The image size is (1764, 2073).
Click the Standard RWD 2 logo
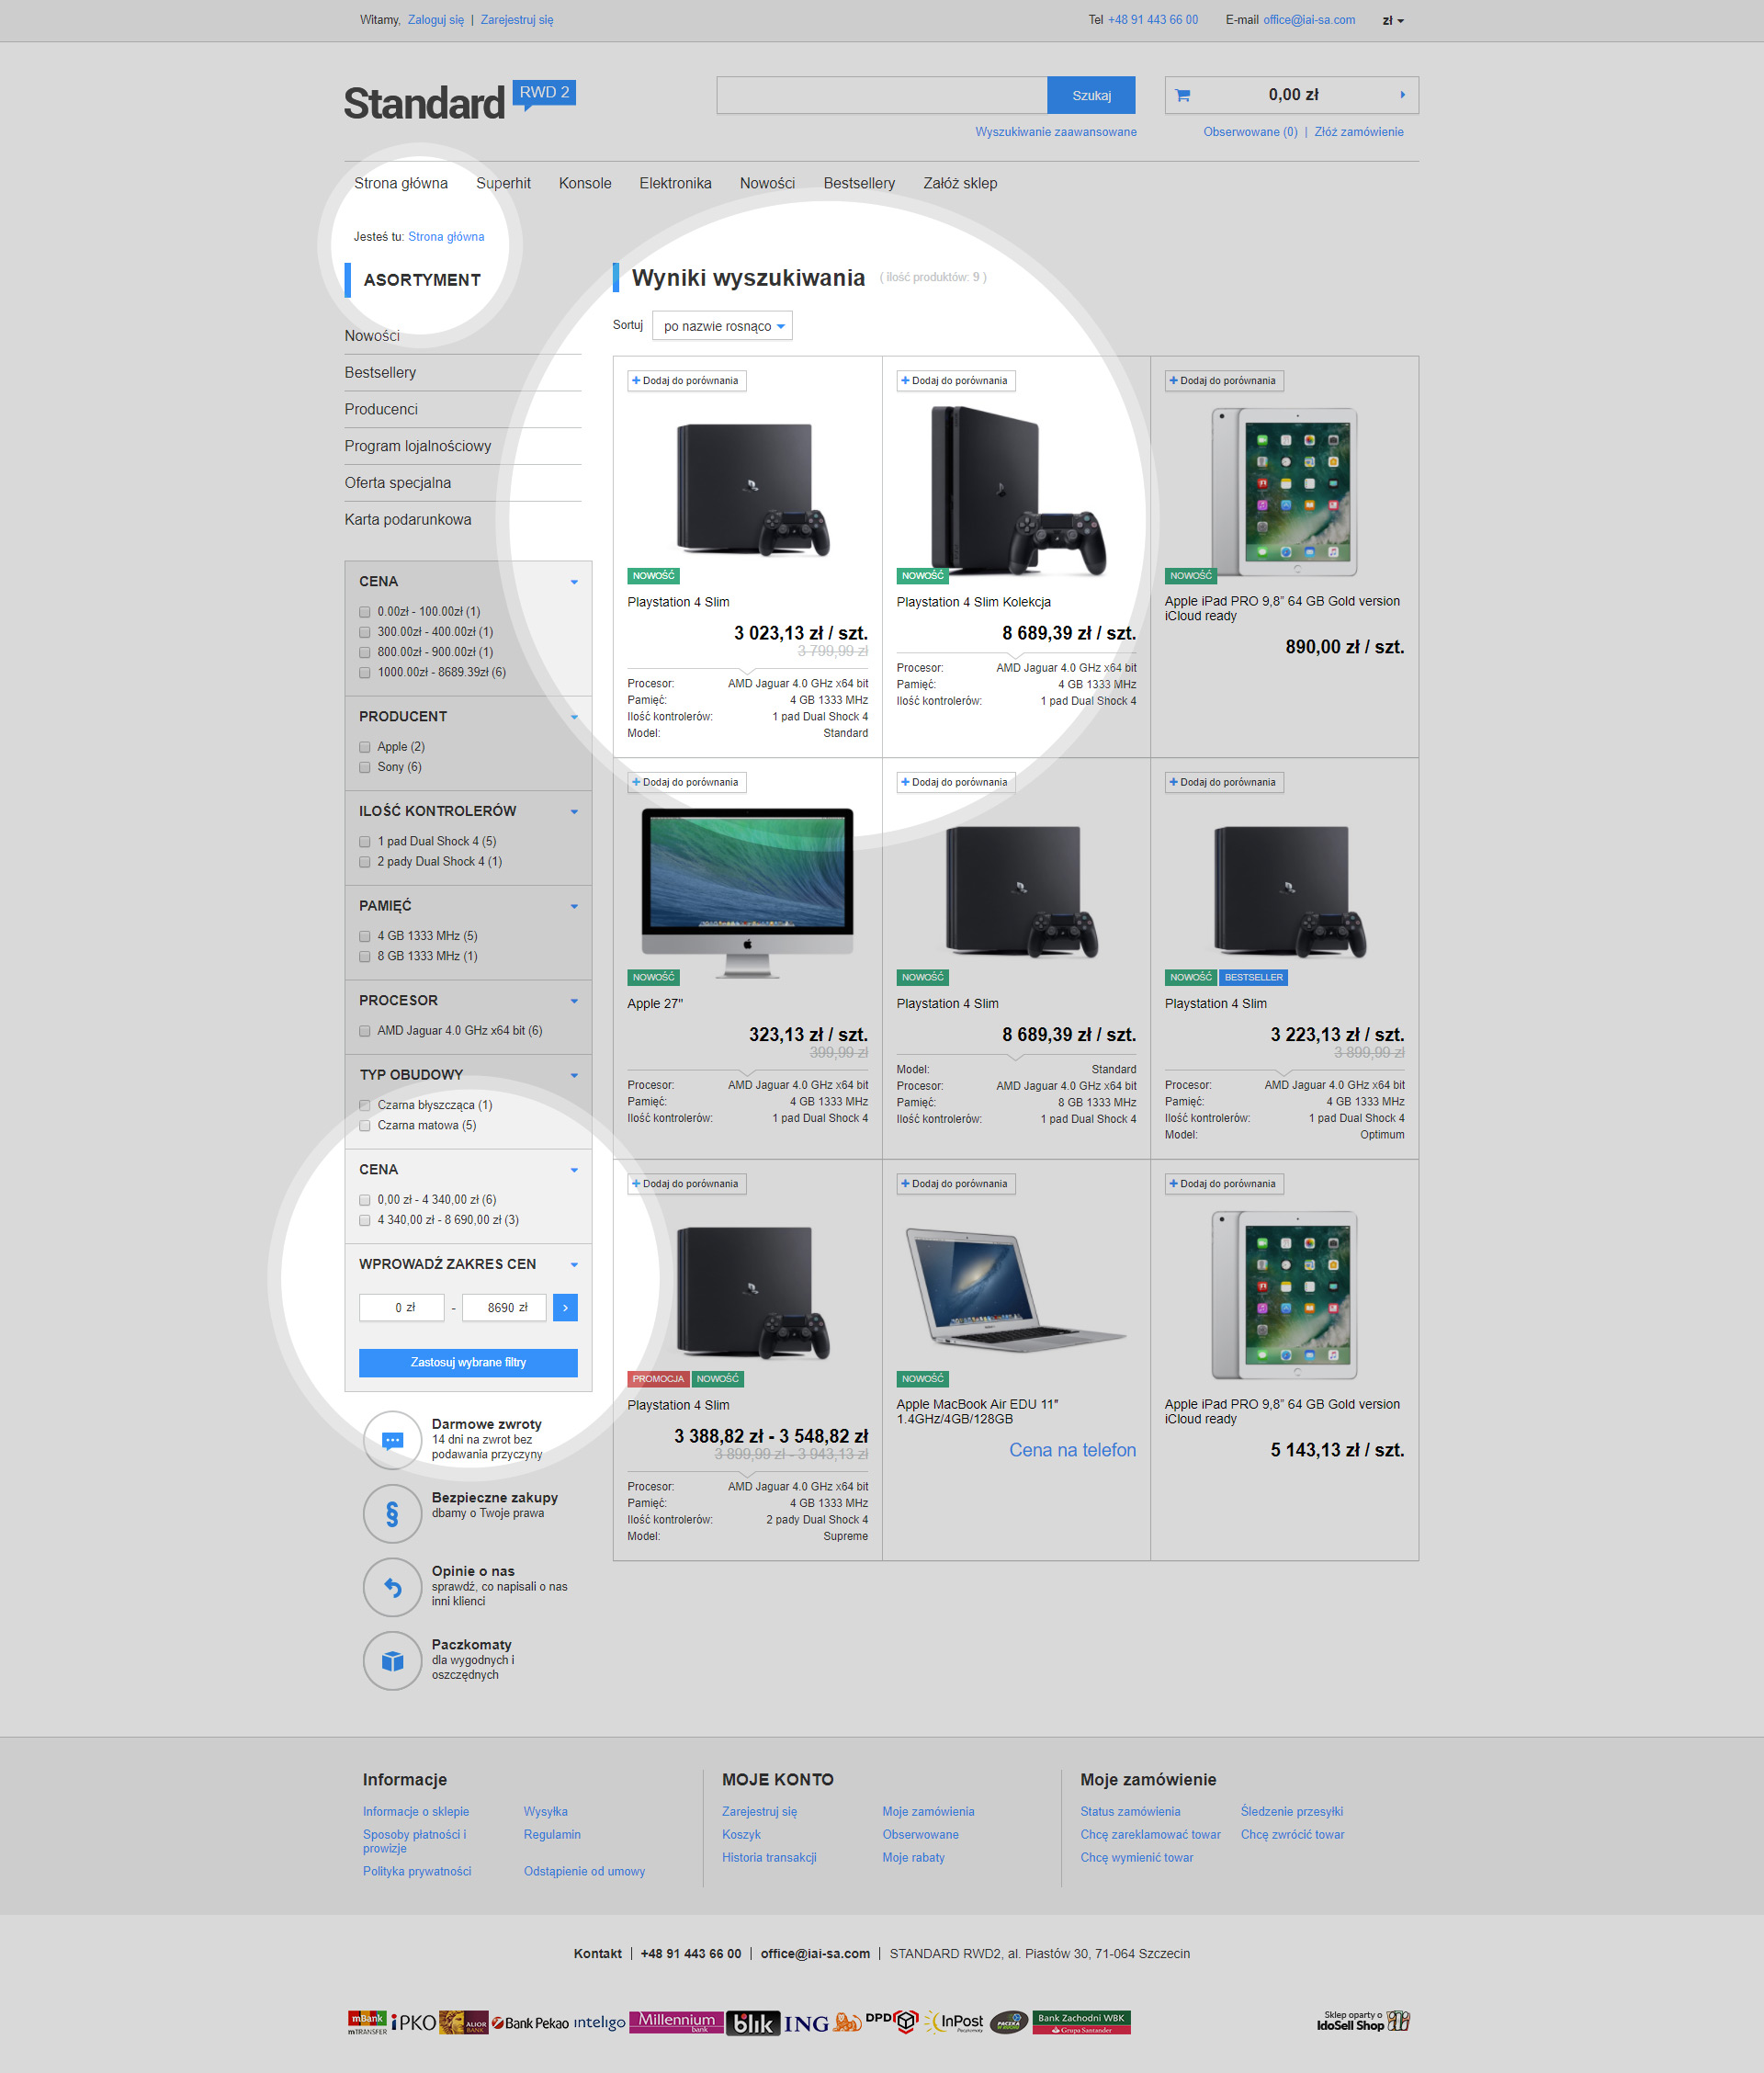459,101
